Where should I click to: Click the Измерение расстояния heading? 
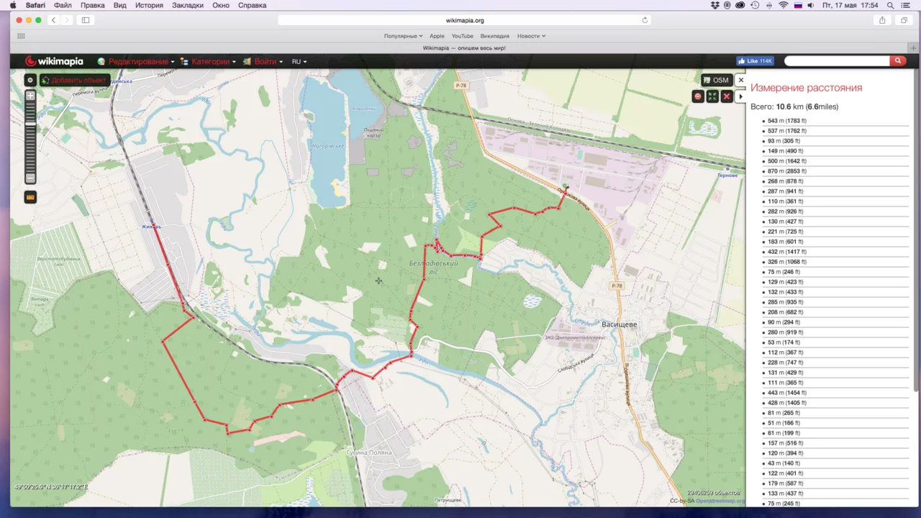(x=806, y=88)
